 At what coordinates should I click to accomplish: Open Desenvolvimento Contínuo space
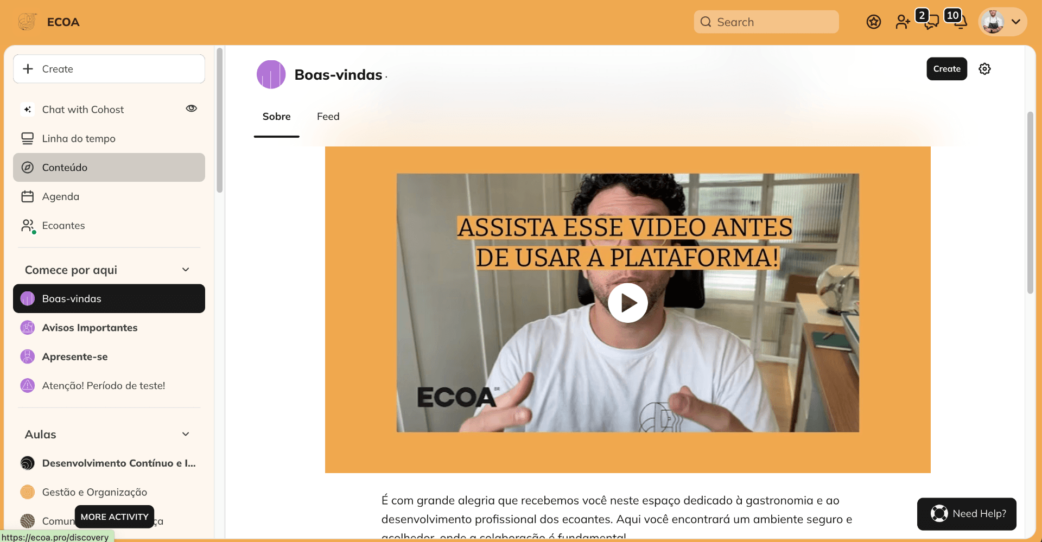109,463
